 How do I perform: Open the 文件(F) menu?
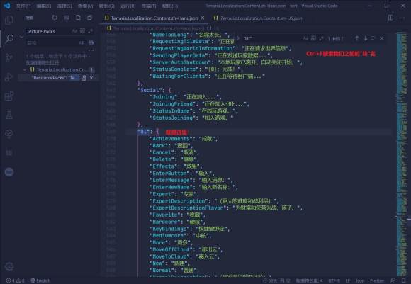23,6
